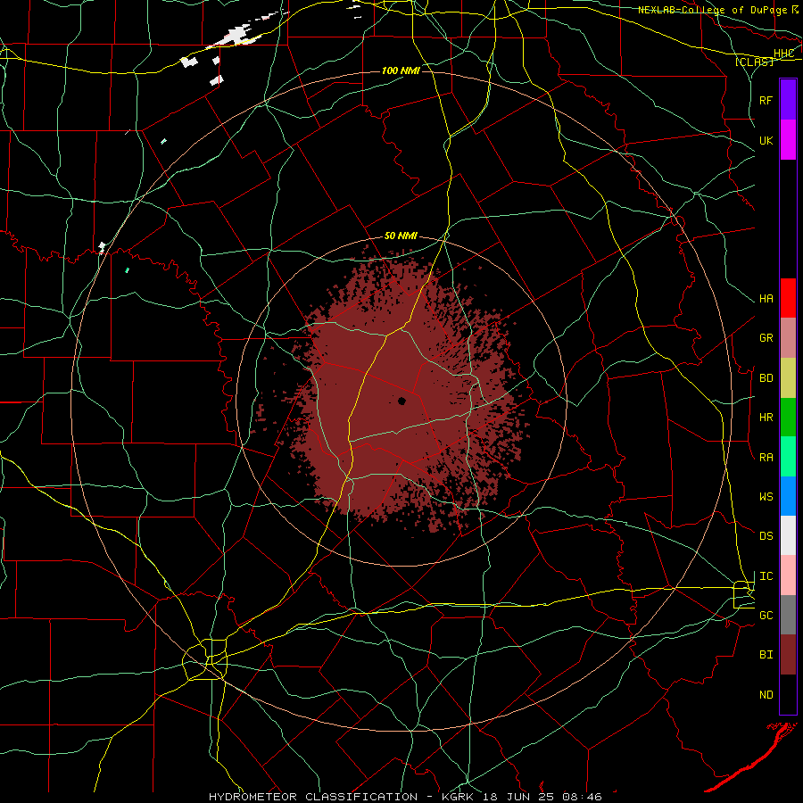803x803 pixels.
Task: Click the KGRK station identifier
Action: [x=457, y=797]
